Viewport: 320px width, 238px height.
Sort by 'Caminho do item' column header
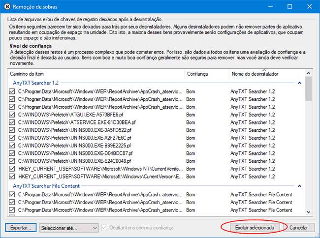point(96,74)
